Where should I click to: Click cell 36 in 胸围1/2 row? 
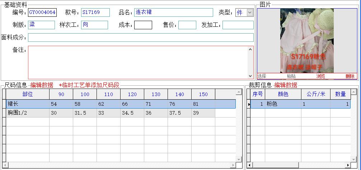[x=156, y=113]
